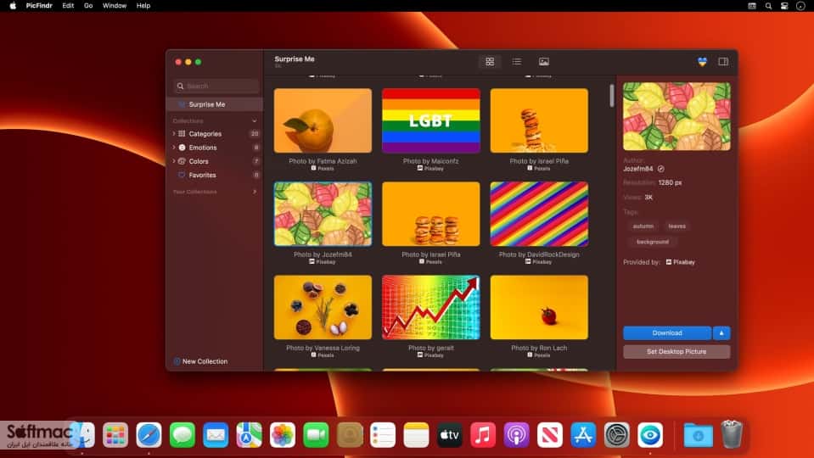This screenshot has width=814, height=458.
Task: Open PicFindr eye icon in Dock
Action: [x=650, y=434]
